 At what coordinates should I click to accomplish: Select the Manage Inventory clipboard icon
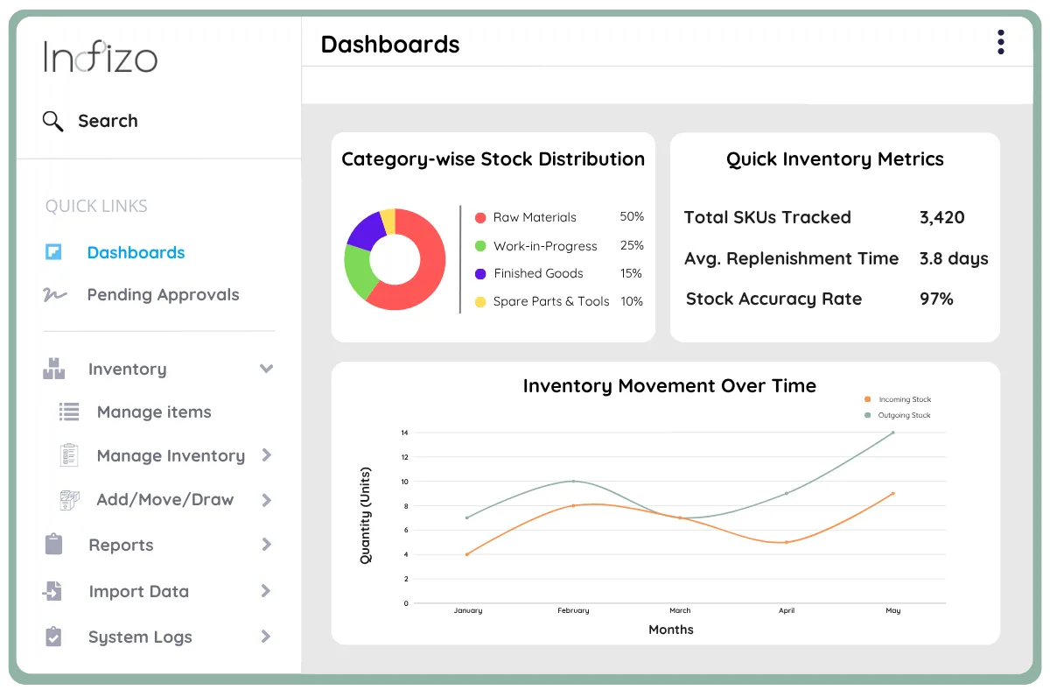68,455
